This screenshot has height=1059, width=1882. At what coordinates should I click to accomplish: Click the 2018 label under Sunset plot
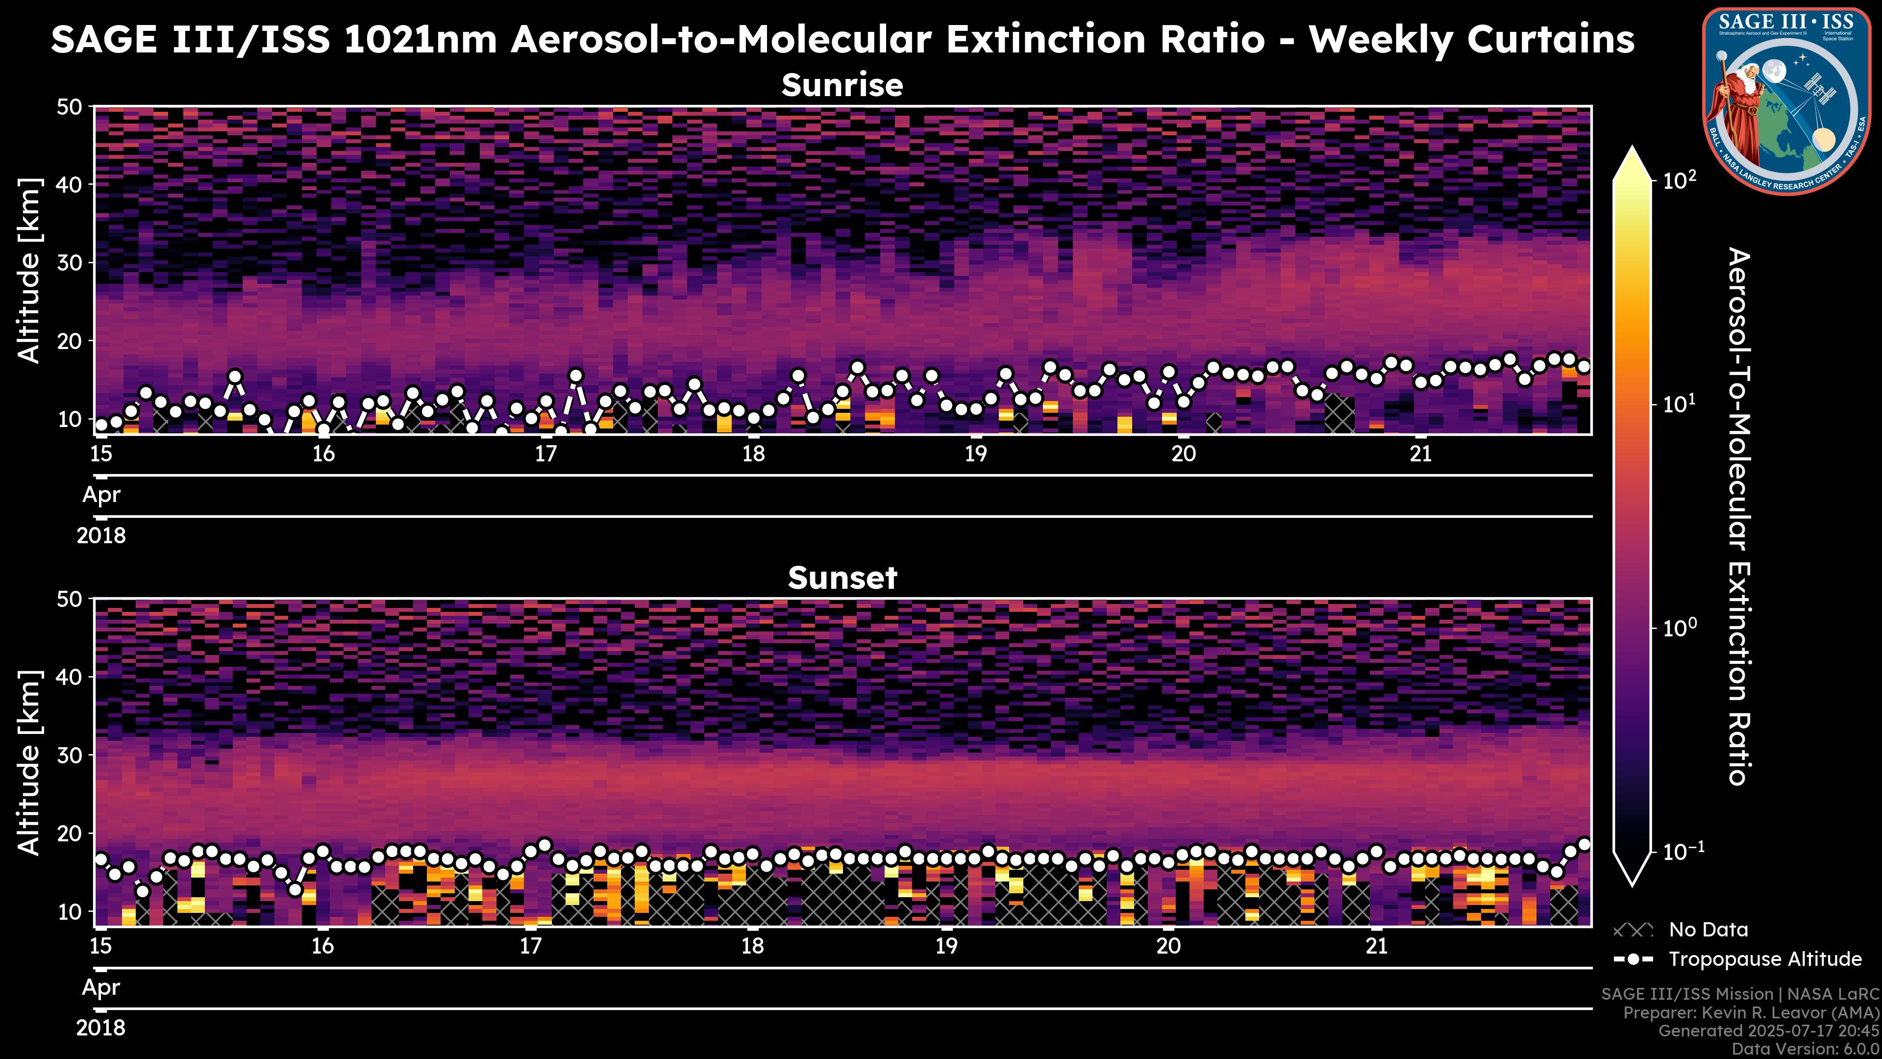[101, 1028]
